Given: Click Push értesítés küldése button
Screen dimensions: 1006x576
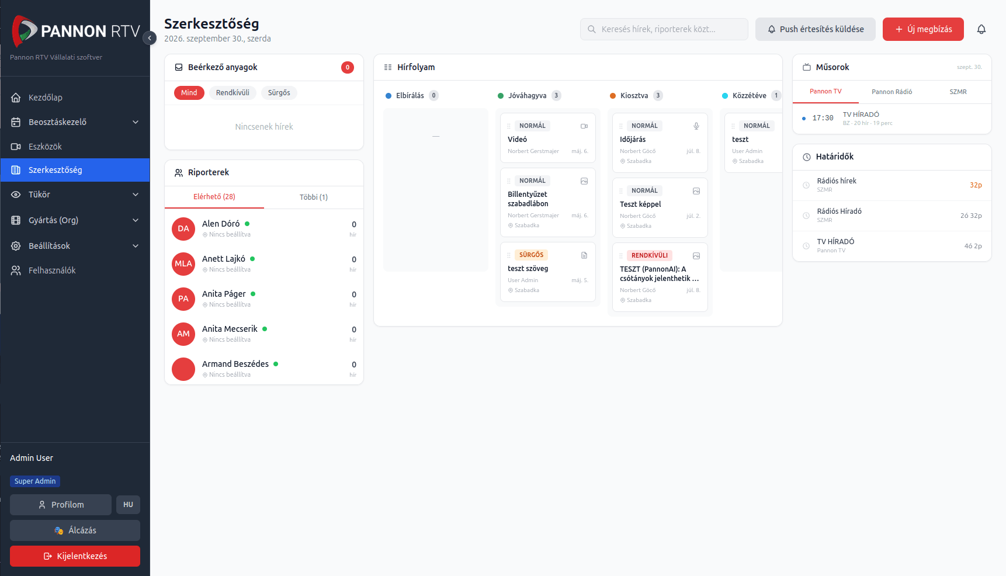Looking at the screenshot, I should coord(815,29).
